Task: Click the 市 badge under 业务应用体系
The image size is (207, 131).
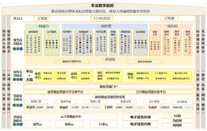Action: (x=14, y=48)
